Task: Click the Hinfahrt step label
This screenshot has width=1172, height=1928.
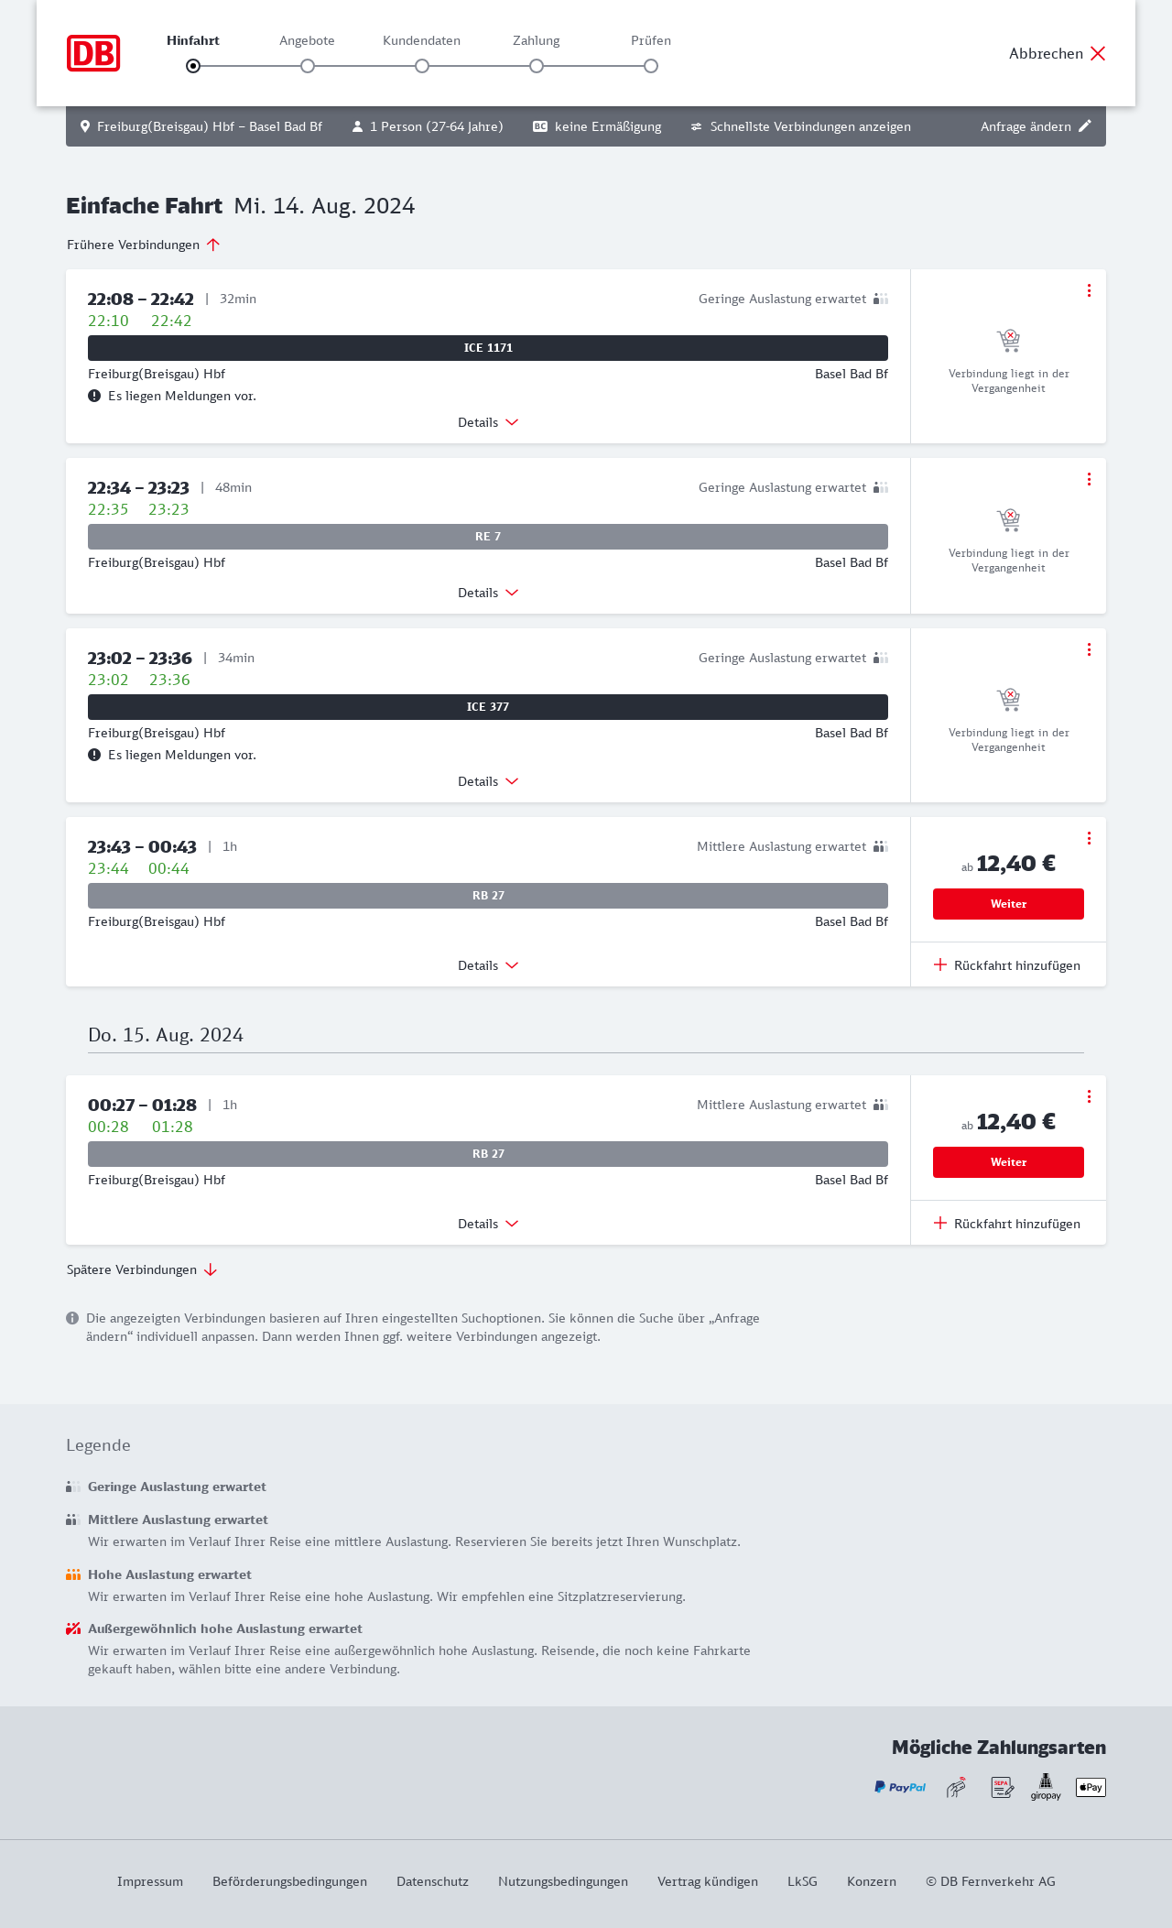Action: click(193, 40)
